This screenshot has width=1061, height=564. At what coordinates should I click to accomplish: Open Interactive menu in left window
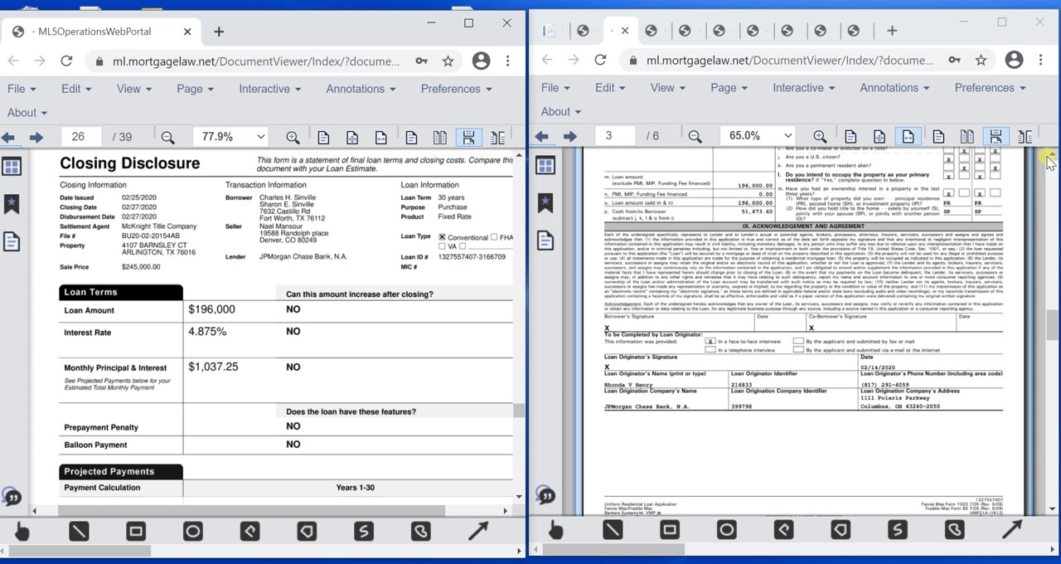[270, 89]
